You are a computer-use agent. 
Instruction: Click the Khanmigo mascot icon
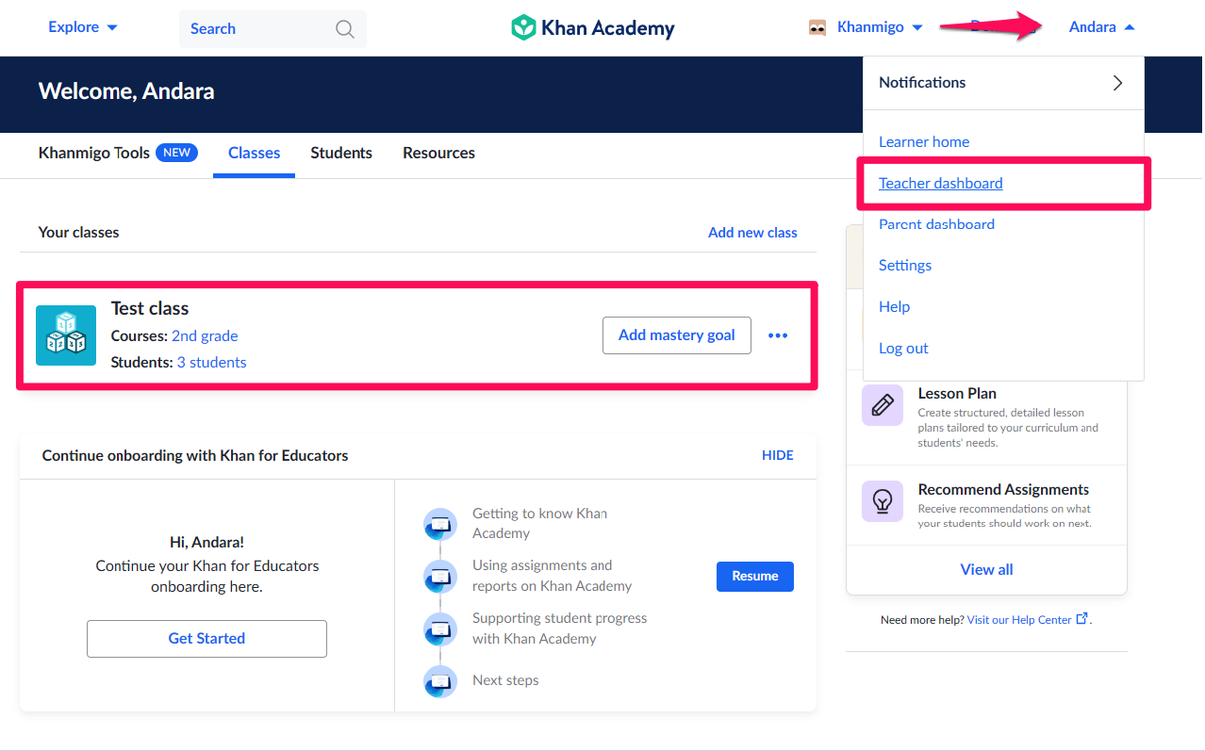817,27
